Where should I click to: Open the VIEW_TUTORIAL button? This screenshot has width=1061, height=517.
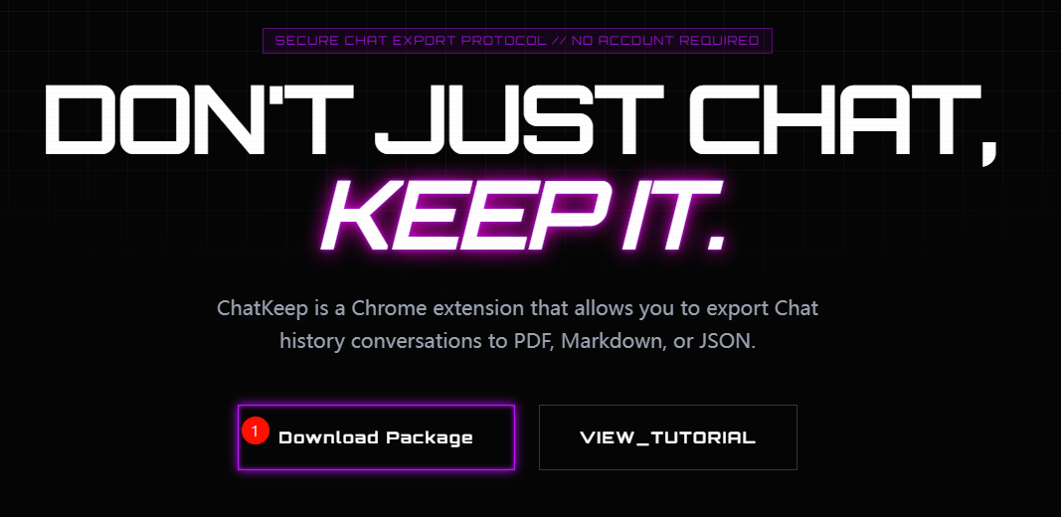click(667, 437)
